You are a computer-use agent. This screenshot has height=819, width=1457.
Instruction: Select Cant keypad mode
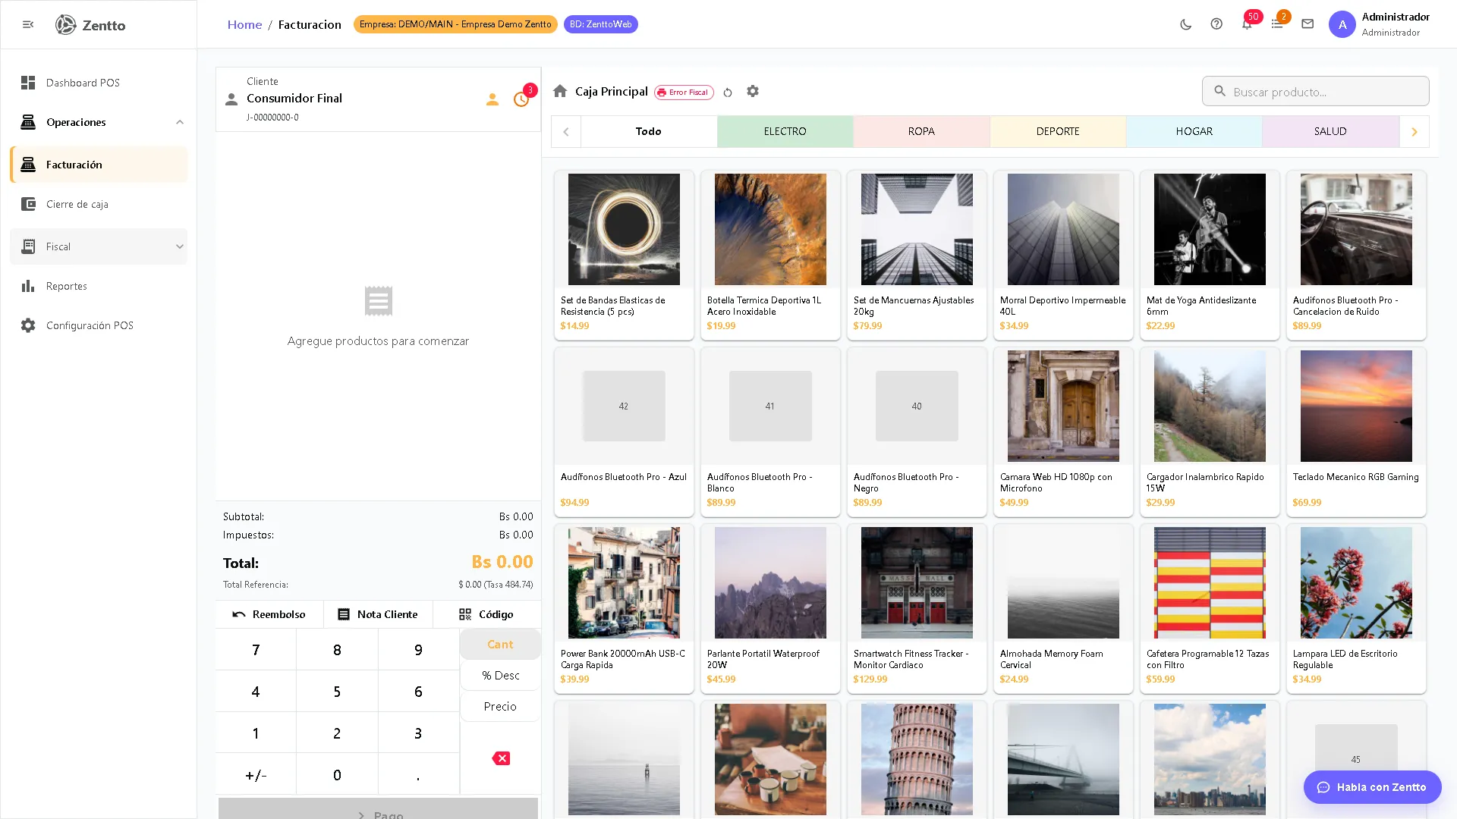(500, 645)
